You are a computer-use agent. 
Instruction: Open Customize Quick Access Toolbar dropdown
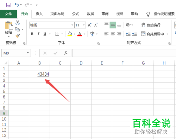[37, 5]
